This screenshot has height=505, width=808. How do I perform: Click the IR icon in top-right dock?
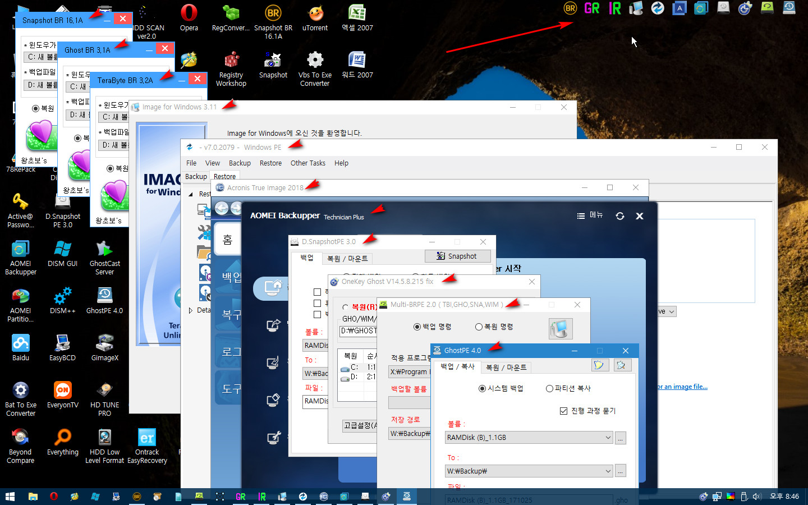pos(615,8)
